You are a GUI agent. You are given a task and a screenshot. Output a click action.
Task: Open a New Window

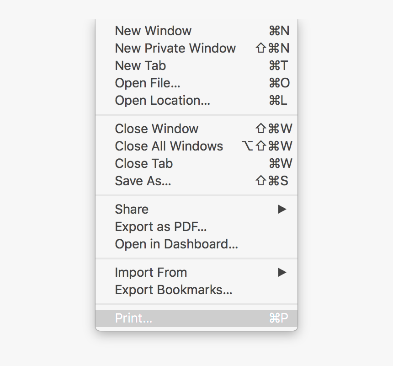[153, 31]
